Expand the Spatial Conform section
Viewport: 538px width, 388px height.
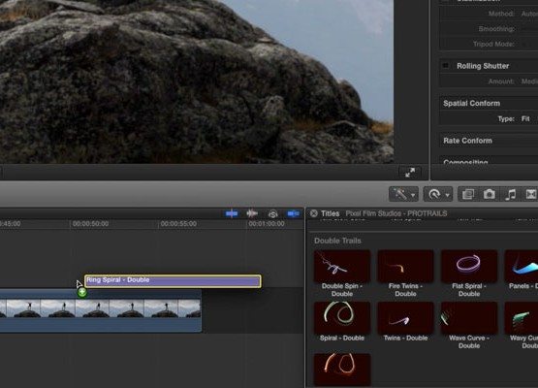(x=471, y=103)
